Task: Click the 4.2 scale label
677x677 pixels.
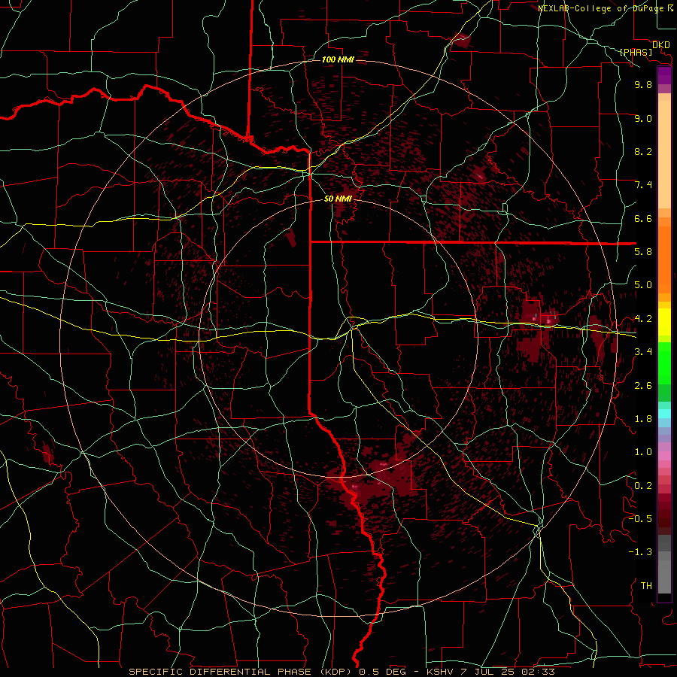Action: tap(643, 319)
